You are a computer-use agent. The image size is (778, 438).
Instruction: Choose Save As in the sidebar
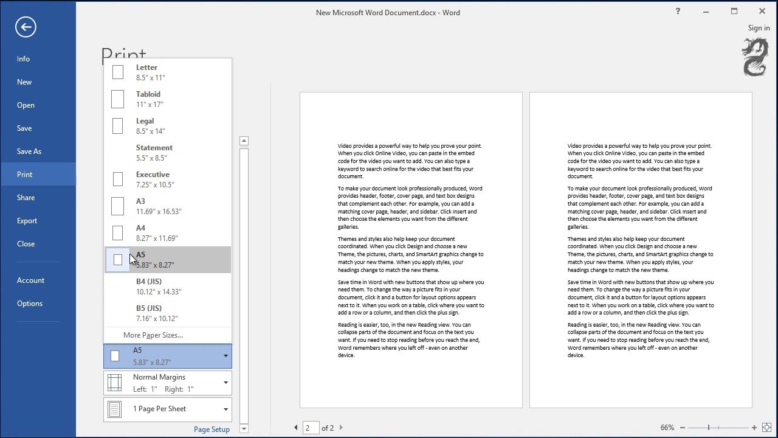pyautogui.click(x=38, y=151)
